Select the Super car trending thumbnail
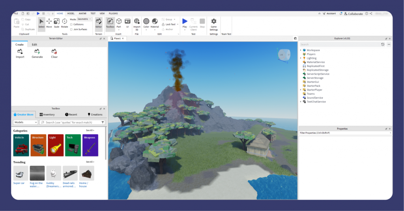Image resolution: width=404 pixels, height=211 pixels. click(21, 173)
